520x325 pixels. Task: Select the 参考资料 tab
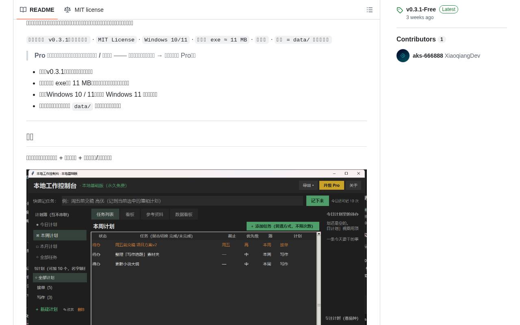click(155, 214)
